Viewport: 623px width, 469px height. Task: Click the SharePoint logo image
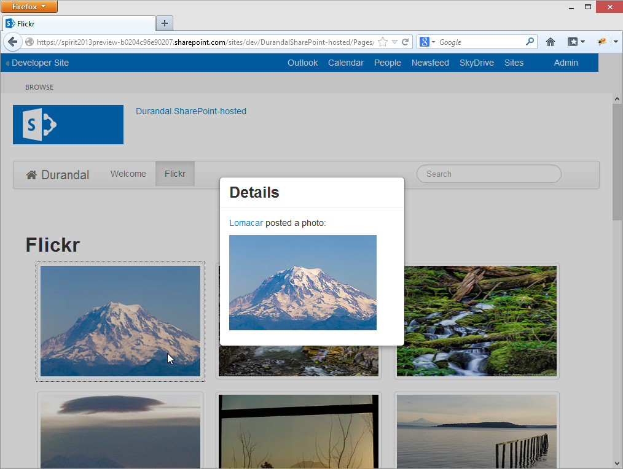click(68, 124)
